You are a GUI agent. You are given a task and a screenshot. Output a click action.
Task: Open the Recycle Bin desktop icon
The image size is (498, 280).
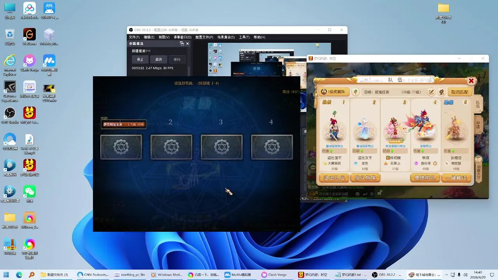point(10,37)
